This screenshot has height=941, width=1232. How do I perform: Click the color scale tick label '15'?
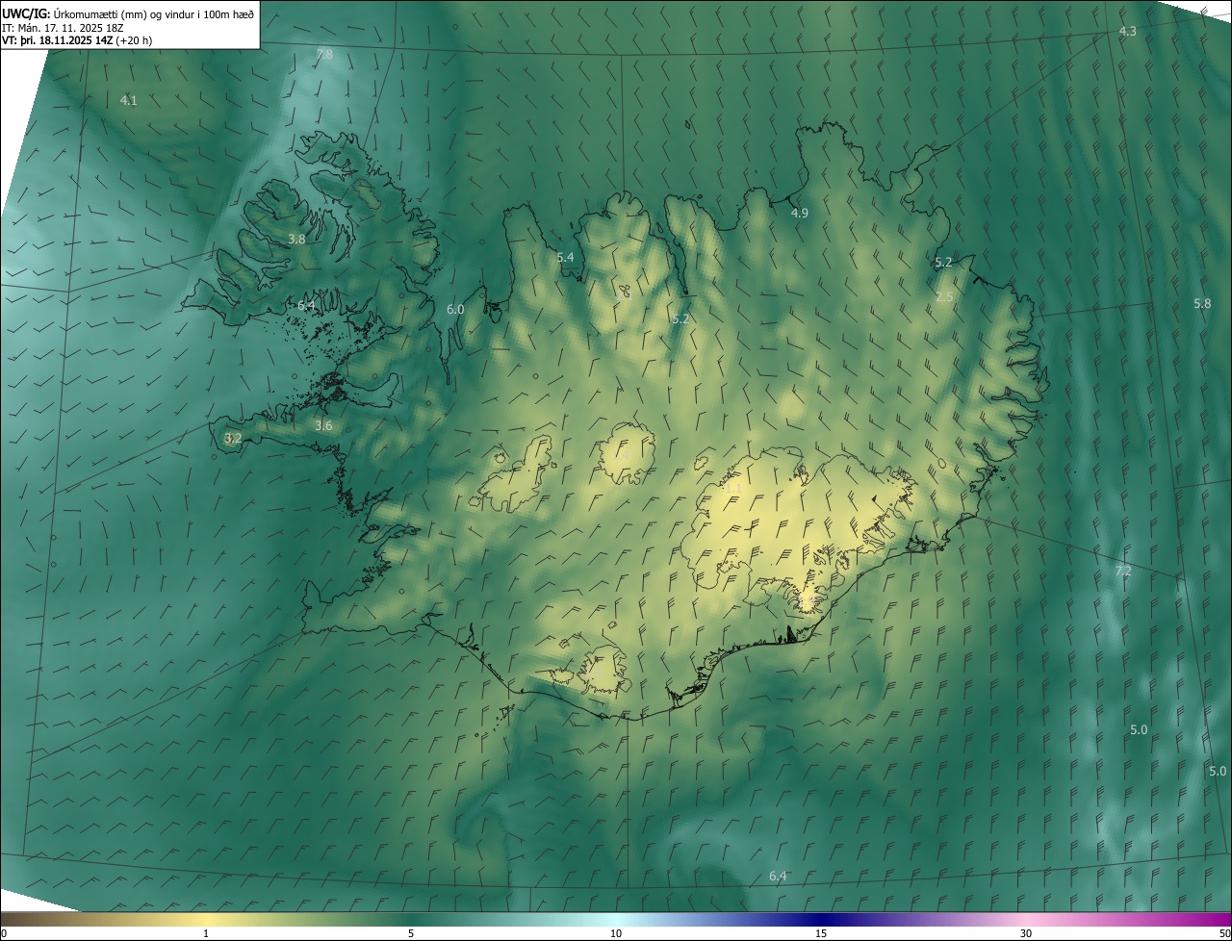tap(821, 933)
